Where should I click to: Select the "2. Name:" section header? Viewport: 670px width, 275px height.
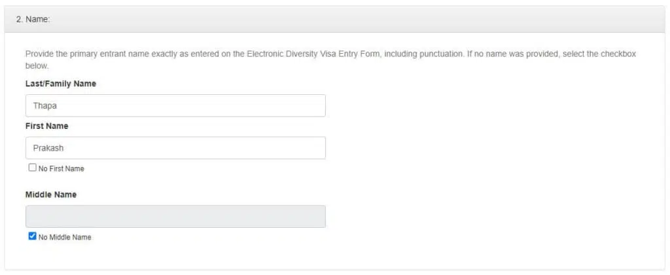(x=33, y=20)
